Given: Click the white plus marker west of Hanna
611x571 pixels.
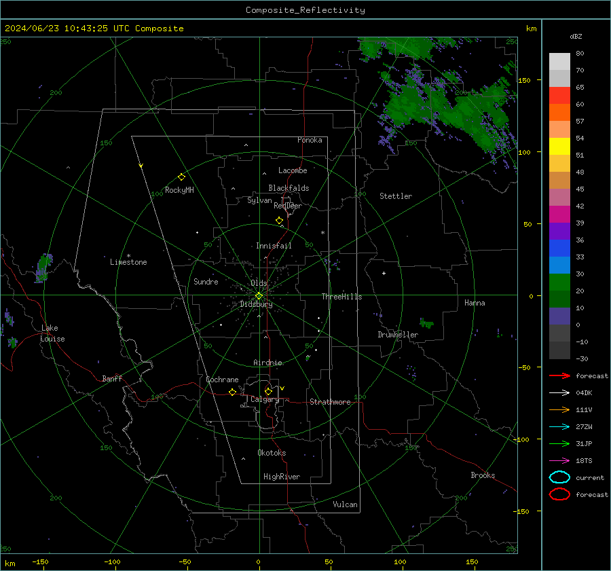Looking at the screenshot, I should (x=384, y=273).
